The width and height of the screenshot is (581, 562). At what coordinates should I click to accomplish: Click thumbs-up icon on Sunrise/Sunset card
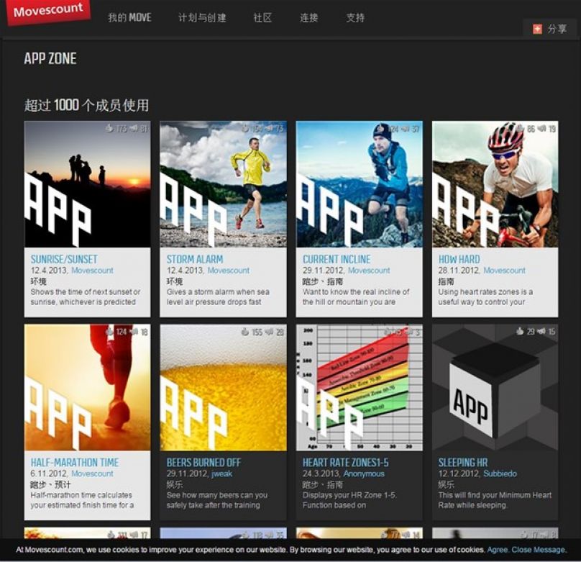click(109, 129)
